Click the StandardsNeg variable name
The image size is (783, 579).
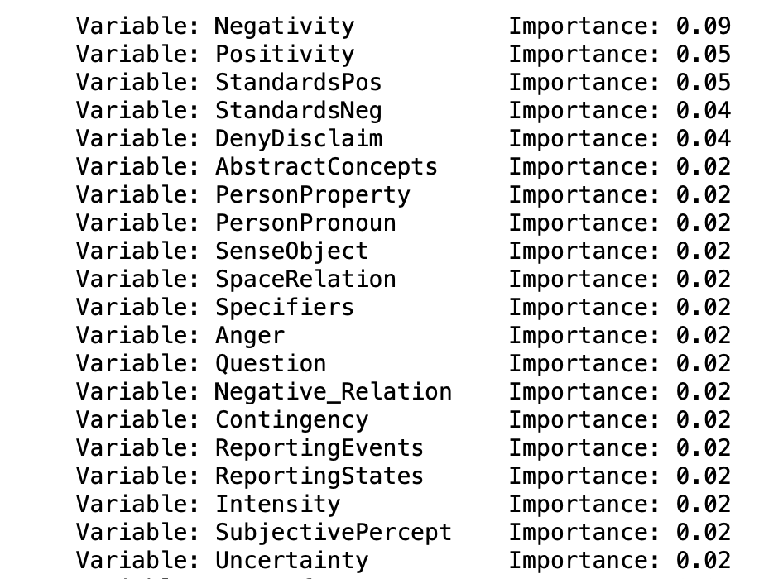coord(298,111)
